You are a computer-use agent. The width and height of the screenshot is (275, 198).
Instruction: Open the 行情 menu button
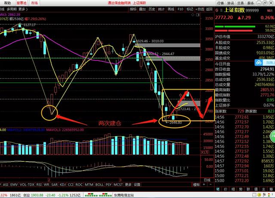coord(220,3)
